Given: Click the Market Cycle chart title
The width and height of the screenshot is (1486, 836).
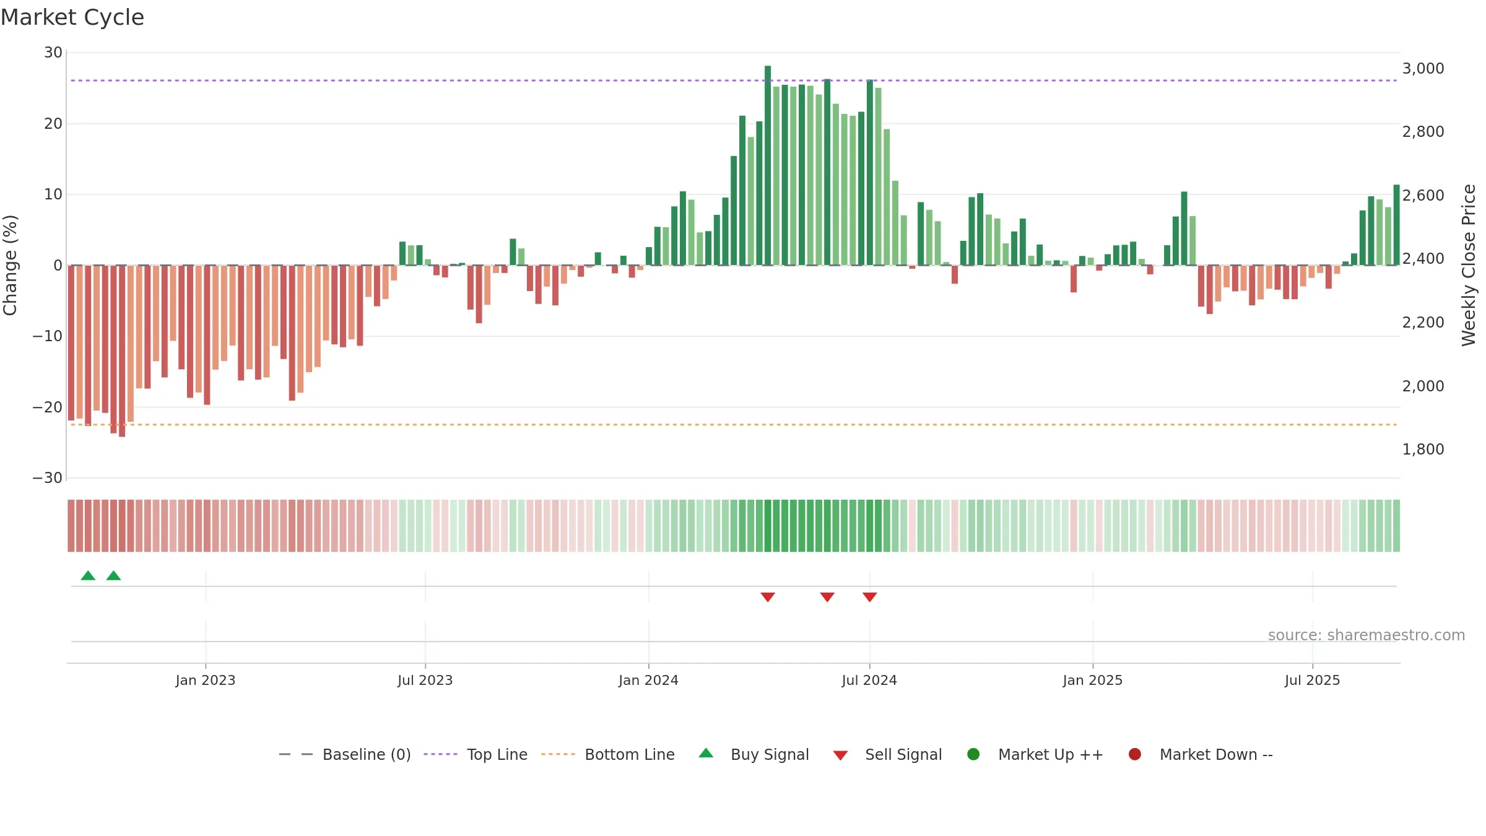Looking at the screenshot, I should coord(72,17).
